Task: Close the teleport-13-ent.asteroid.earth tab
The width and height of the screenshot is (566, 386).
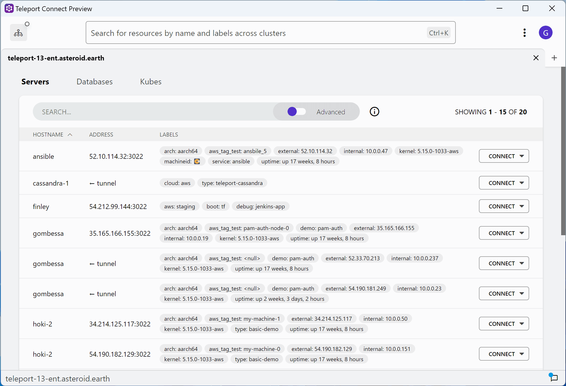Action: [536, 58]
